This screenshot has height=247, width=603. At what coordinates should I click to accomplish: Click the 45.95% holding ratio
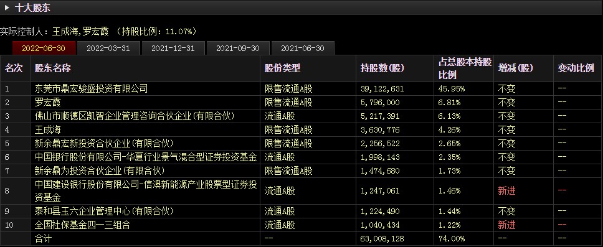(x=452, y=89)
